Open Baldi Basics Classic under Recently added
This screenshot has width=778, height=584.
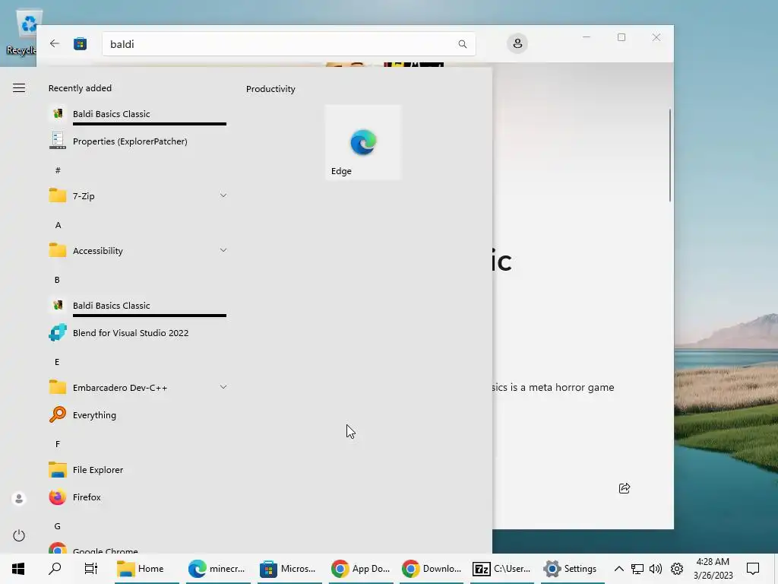pyautogui.click(x=138, y=114)
